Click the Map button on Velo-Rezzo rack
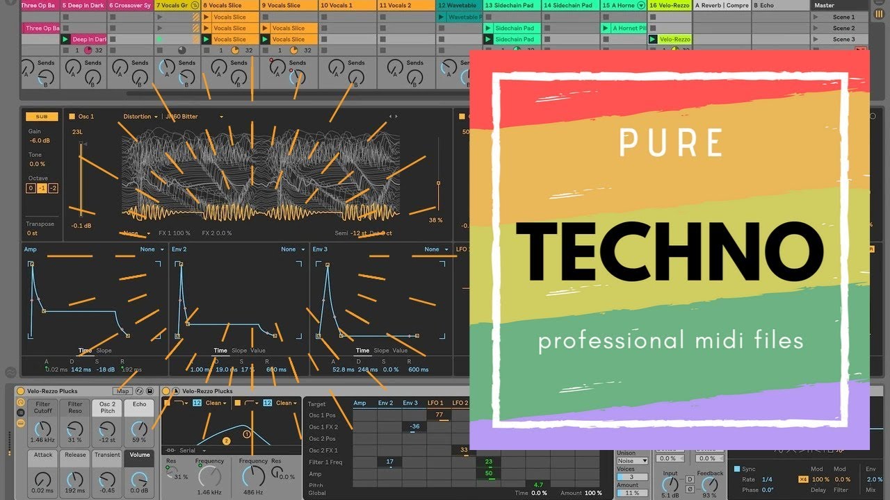Image resolution: width=890 pixels, height=500 pixels. (x=123, y=391)
